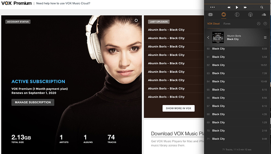Open the VOX Music Cloud help link
The width and height of the screenshot is (271, 154).
pos(63,3)
